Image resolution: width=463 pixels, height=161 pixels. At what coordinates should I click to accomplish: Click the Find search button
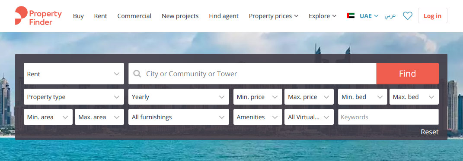[x=408, y=74]
